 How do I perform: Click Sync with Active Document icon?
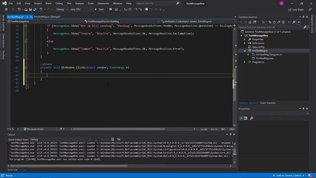point(270,22)
